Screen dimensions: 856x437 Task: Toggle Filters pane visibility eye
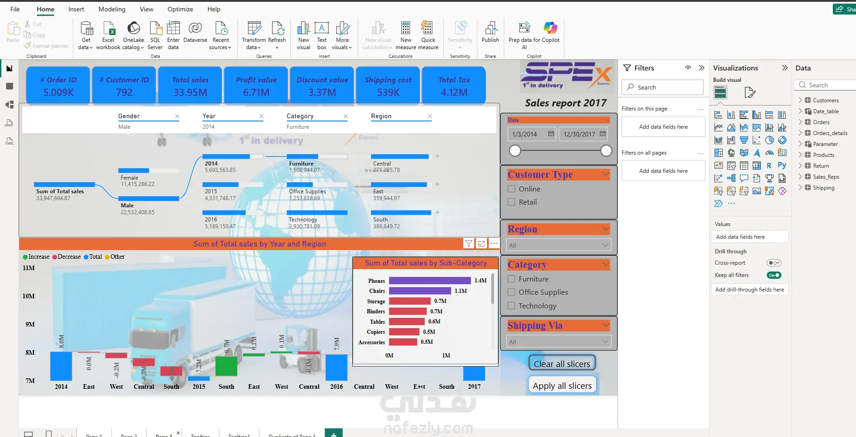click(688, 68)
